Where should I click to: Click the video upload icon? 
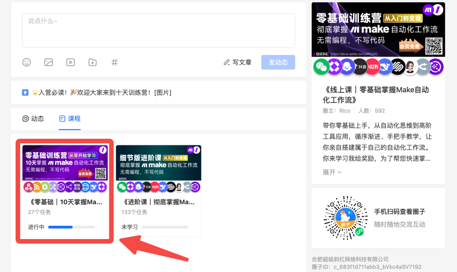[70, 62]
